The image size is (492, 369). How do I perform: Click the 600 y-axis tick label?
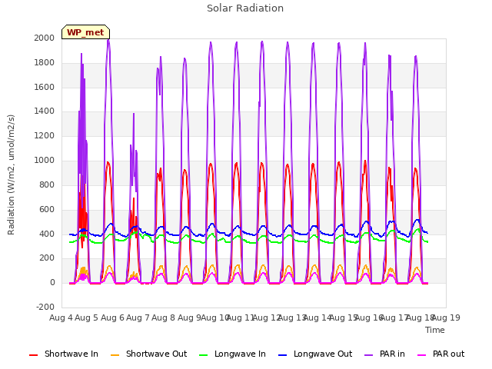[x=47, y=209]
